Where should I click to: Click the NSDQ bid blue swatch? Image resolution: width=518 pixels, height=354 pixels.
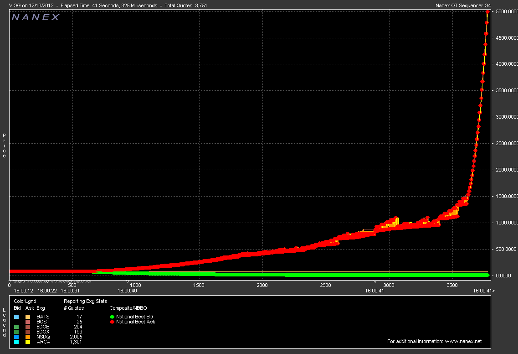16,337
